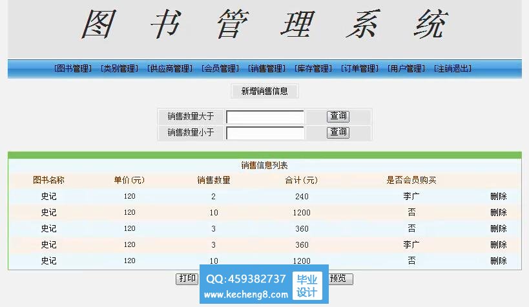
Task: Open the 图书管理 menu
Action: tap(73, 69)
